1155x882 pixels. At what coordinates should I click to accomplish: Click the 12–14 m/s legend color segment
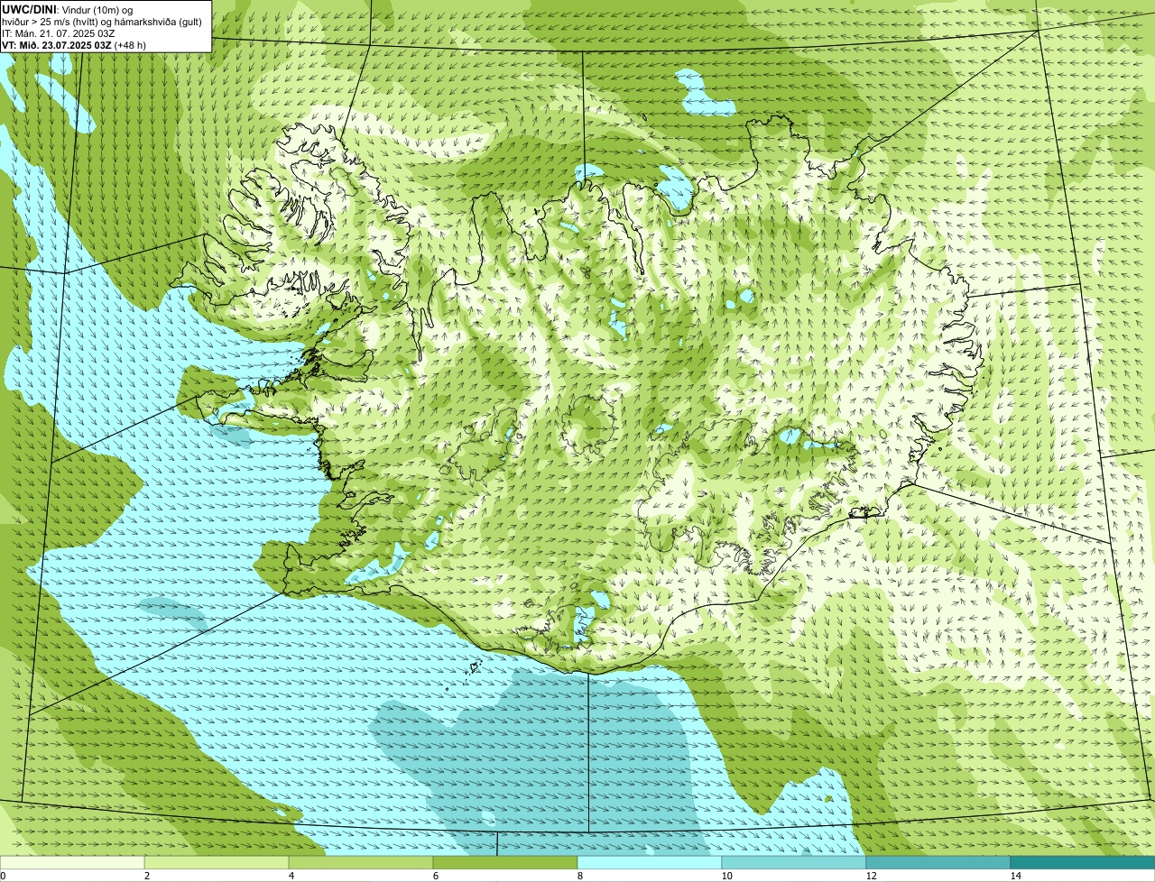(938, 862)
